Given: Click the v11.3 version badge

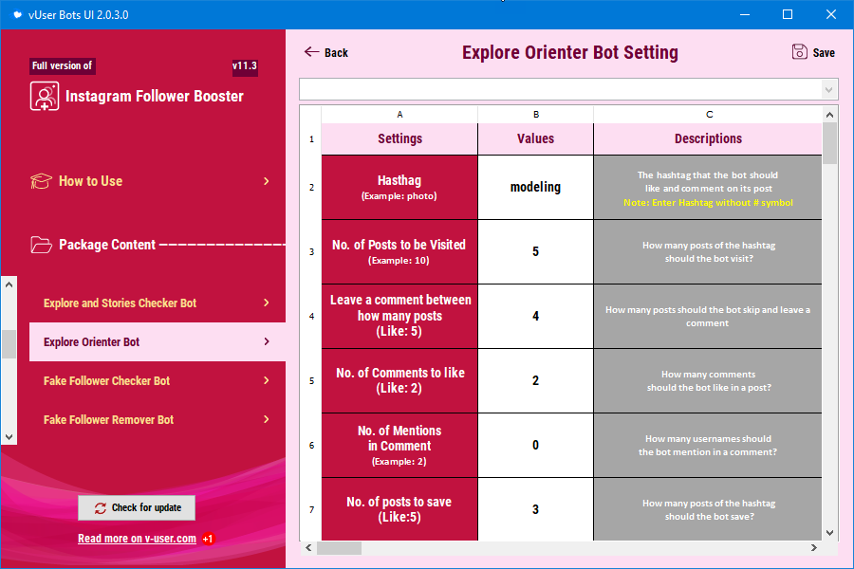Looking at the screenshot, I should pyautogui.click(x=245, y=65).
